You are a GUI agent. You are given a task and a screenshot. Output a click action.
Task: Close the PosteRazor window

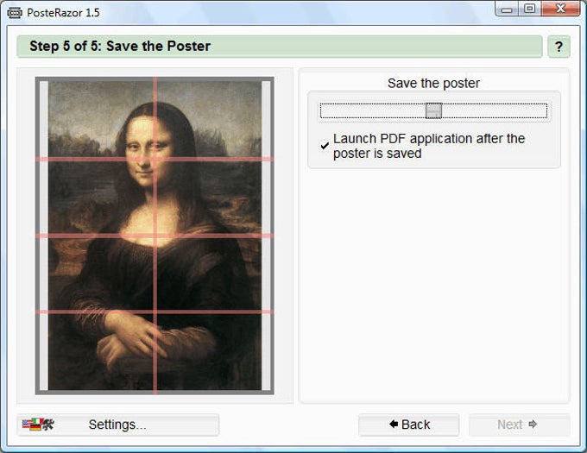[560, 9]
